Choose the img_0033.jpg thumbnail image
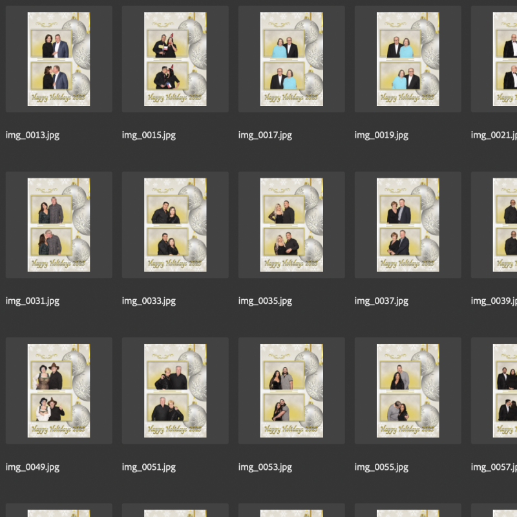Viewport: 517px width, 517px height. click(x=175, y=225)
